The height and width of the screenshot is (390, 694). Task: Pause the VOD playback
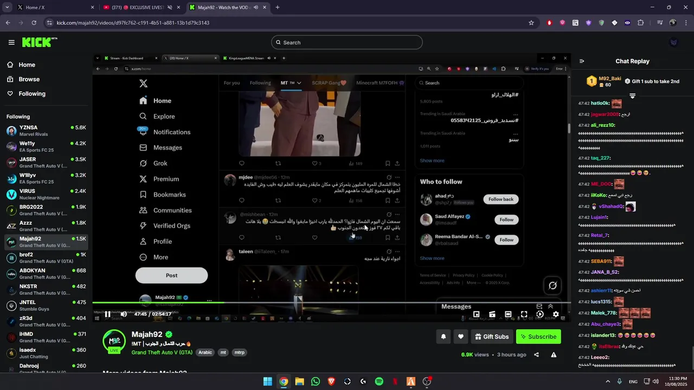point(107,314)
